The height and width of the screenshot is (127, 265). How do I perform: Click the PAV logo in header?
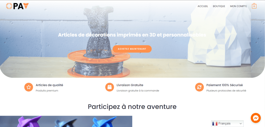pyautogui.click(x=17, y=6)
